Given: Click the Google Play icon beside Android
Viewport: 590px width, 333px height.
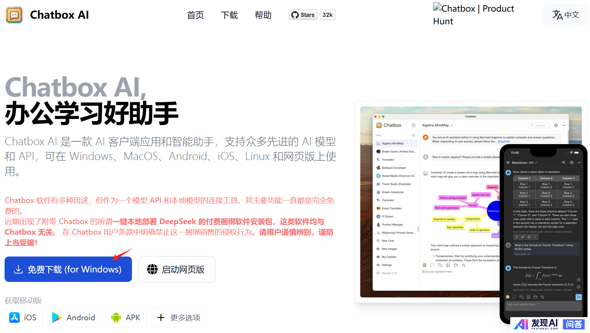Looking at the screenshot, I should pos(57,317).
